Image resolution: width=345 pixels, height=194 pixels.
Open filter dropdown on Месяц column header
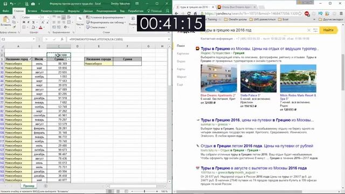[45, 59]
